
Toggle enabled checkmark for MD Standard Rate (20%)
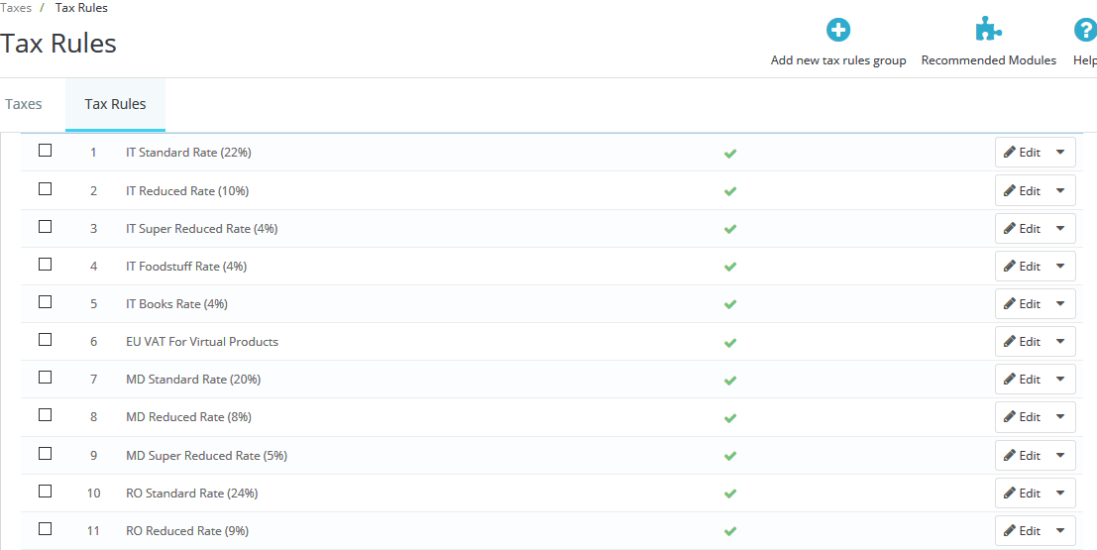[730, 381]
